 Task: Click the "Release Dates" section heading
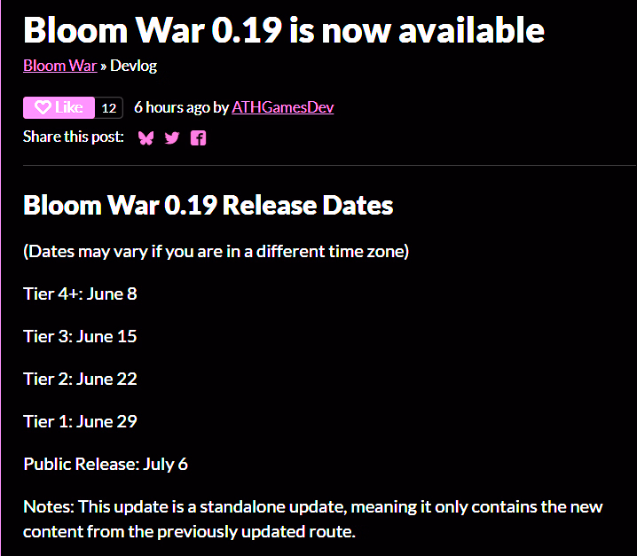click(x=308, y=205)
